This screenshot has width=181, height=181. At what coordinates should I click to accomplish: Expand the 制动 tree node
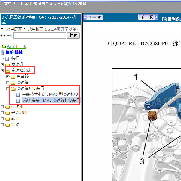2,125
